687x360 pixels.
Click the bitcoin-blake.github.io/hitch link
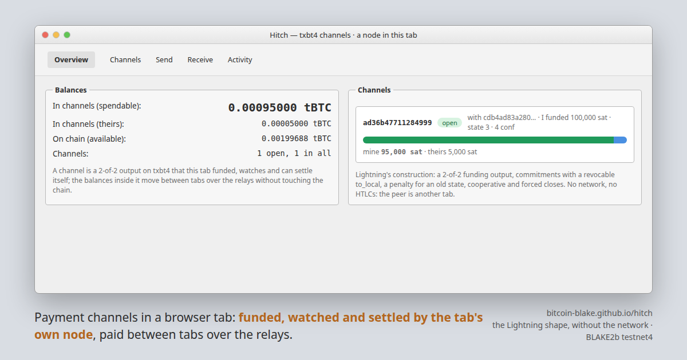pyautogui.click(x=599, y=313)
